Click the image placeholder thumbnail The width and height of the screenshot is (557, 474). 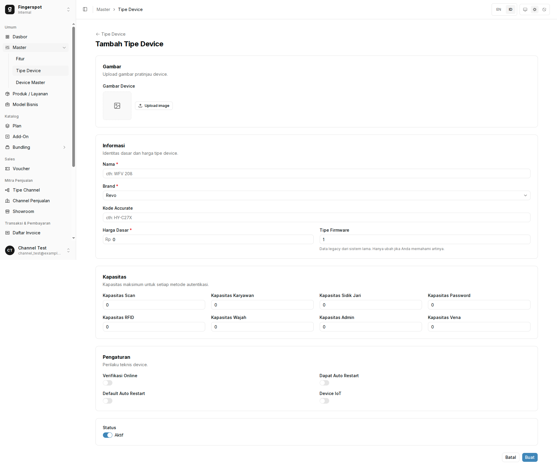click(117, 106)
